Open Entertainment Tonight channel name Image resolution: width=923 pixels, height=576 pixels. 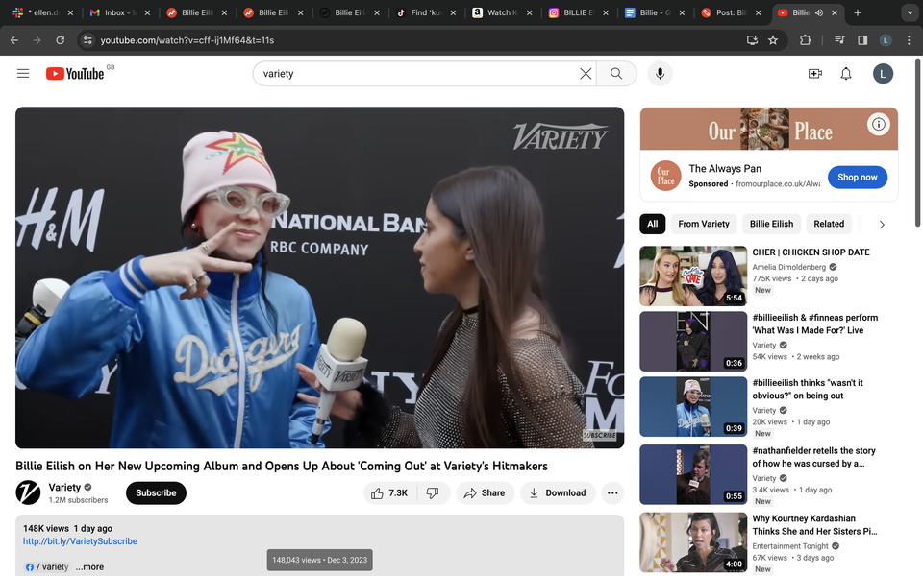pyautogui.click(x=790, y=546)
